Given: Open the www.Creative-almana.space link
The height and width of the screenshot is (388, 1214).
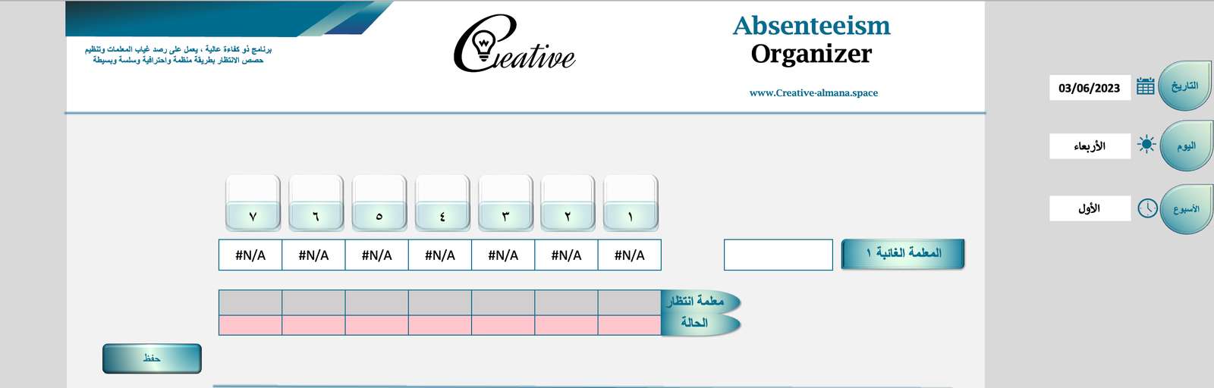Looking at the screenshot, I should [813, 93].
